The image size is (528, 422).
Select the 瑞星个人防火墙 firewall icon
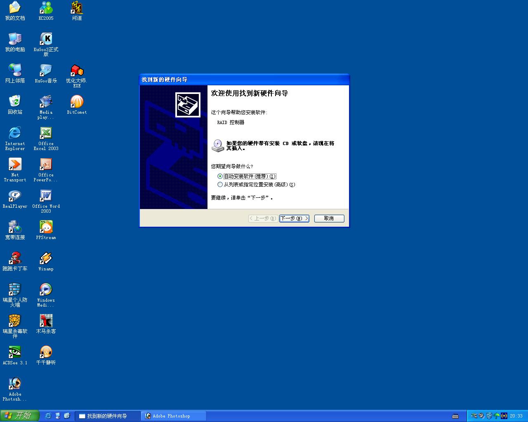coord(15,295)
